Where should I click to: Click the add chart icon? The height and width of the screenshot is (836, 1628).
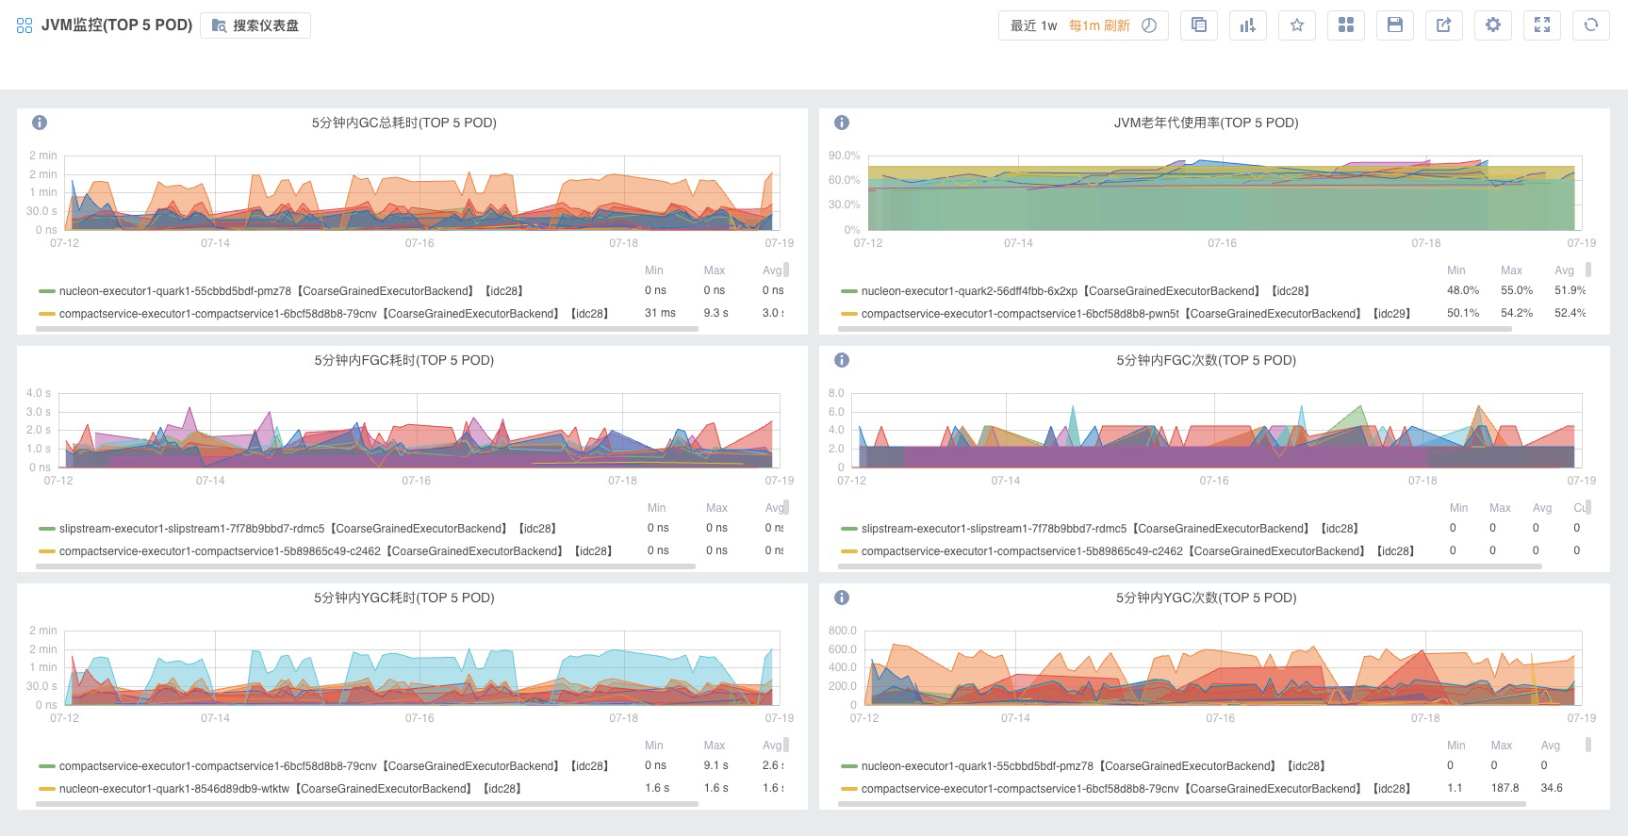(1248, 25)
